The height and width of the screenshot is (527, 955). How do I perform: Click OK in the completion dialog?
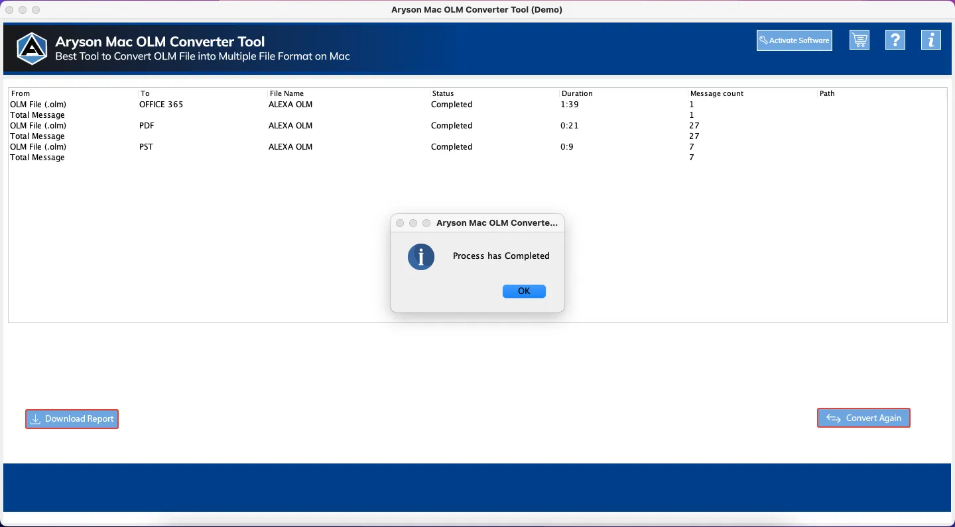click(x=524, y=291)
